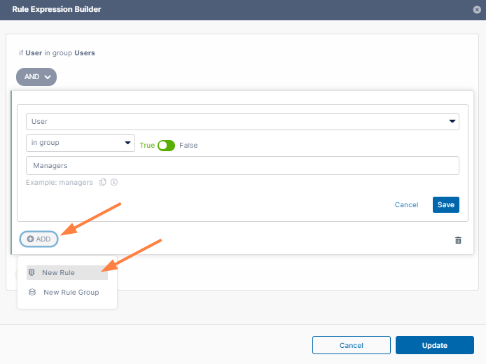Click the New Rule shield icon
This screenshot has width=486, height=364.
pos(32,272)
